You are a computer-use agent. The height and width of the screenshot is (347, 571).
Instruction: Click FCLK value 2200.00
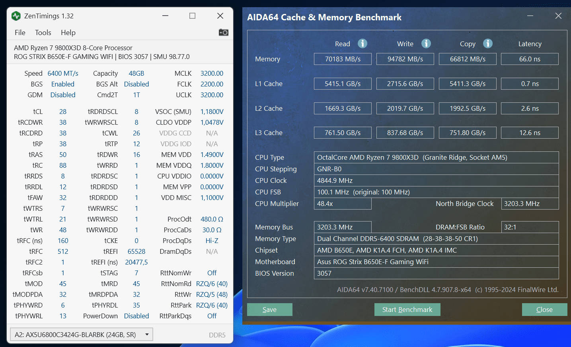click(212, 84)
